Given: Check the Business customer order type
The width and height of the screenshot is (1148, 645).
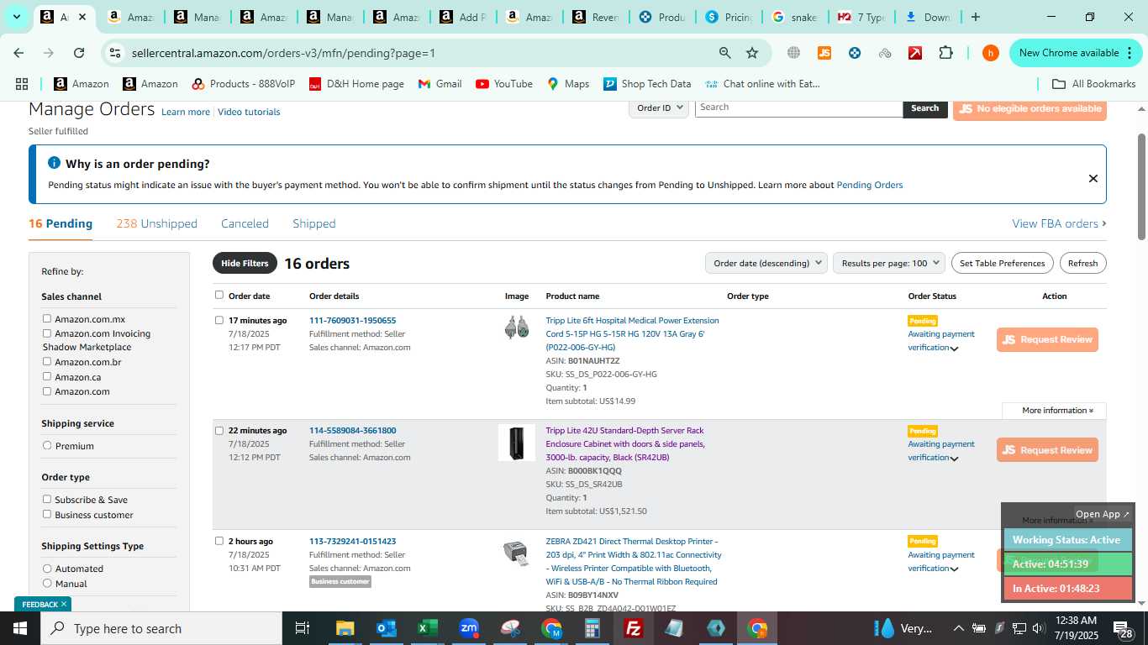Looking at the screenshot, I should pos(47,514).
